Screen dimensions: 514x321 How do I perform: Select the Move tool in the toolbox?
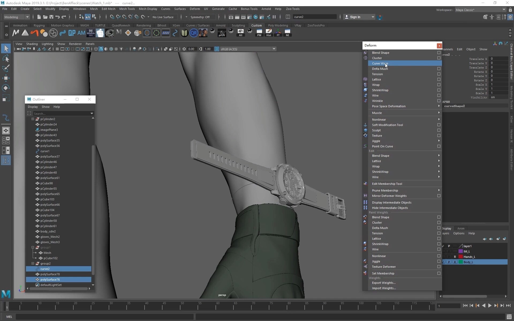pyautogui.click(x=6, y=78)
